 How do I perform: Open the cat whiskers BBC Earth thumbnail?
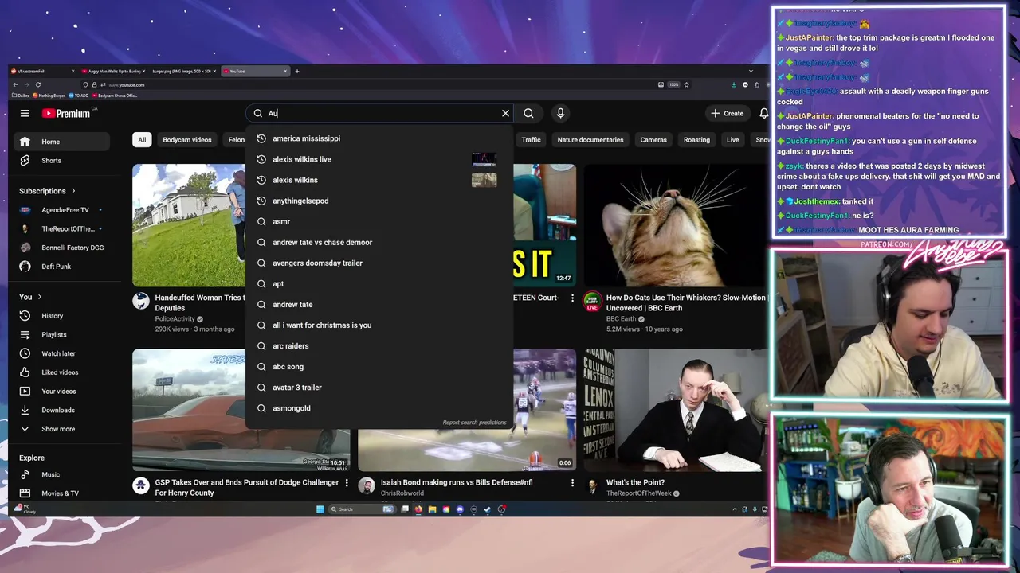pos(676,225)
